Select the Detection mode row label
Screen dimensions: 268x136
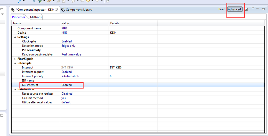click(32, 46)
